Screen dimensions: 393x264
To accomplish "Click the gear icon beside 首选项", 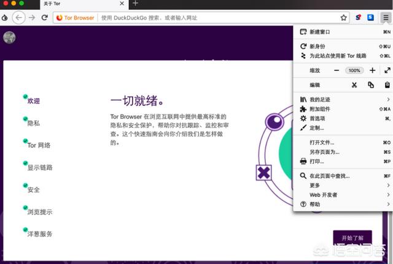I will [x=303, y=118].
